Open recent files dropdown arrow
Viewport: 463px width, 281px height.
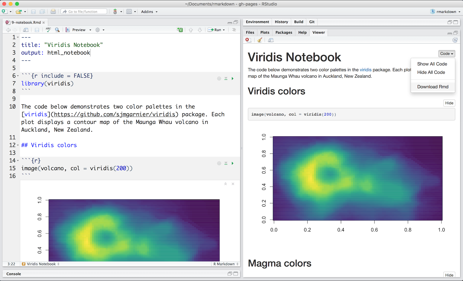(25, 12)
